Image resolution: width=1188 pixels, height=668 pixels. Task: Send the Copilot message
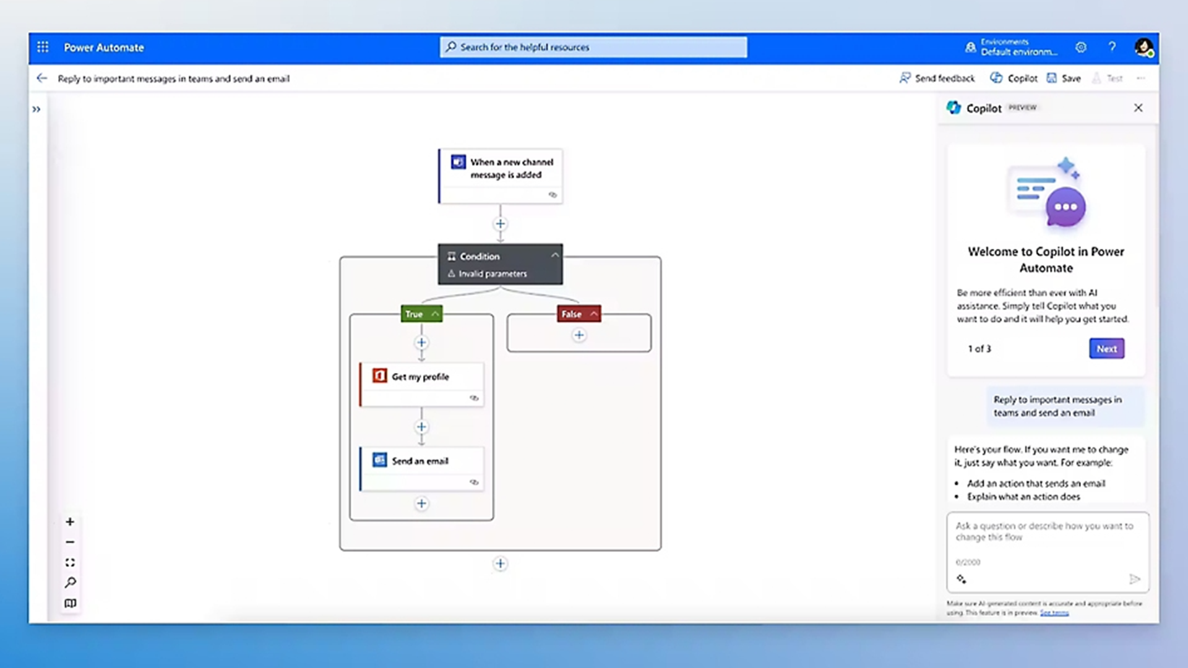point(1135,579)
